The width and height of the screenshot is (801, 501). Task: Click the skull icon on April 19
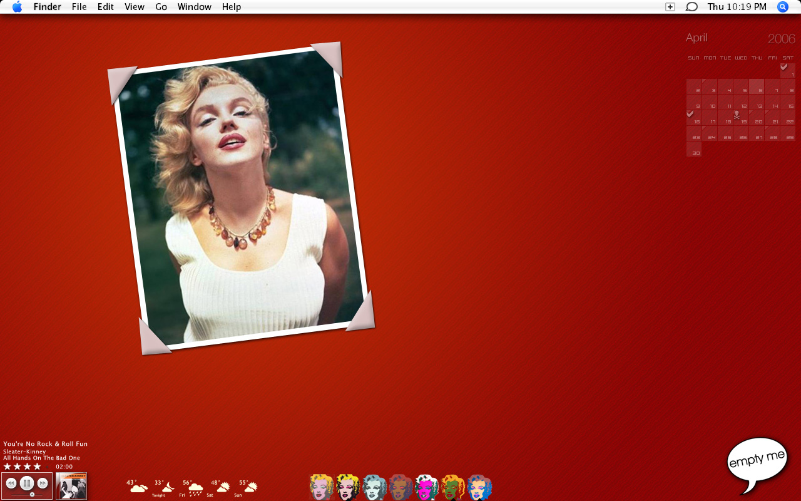(737, 115)
